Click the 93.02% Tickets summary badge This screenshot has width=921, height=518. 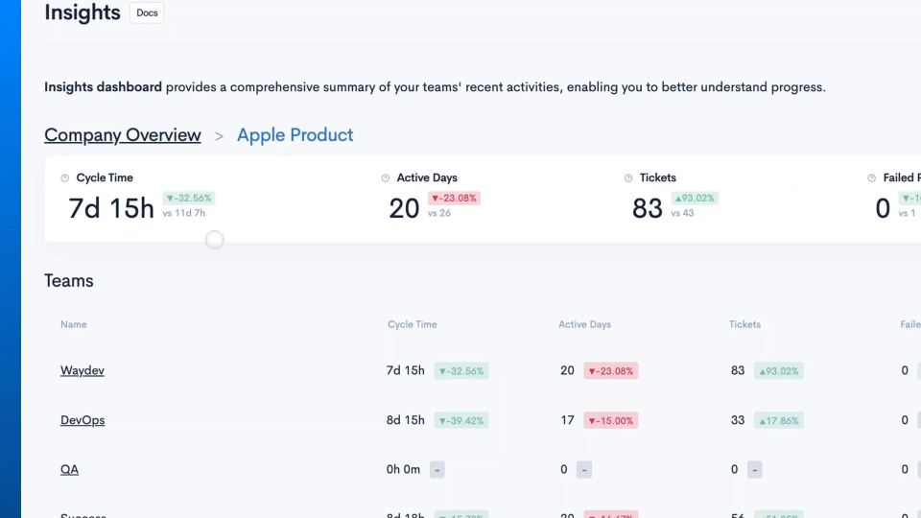coord(695,198)
